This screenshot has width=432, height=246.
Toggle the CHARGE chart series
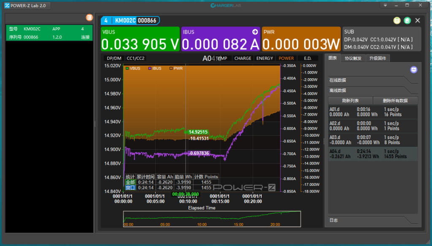[x=243, y=58]
